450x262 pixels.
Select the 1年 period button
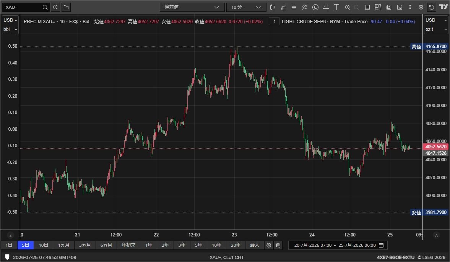tap(148, 245)
